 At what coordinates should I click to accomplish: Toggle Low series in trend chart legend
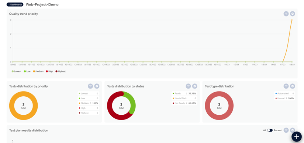point(27,71)
